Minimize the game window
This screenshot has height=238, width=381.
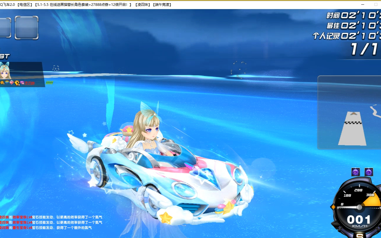point(363,4)
